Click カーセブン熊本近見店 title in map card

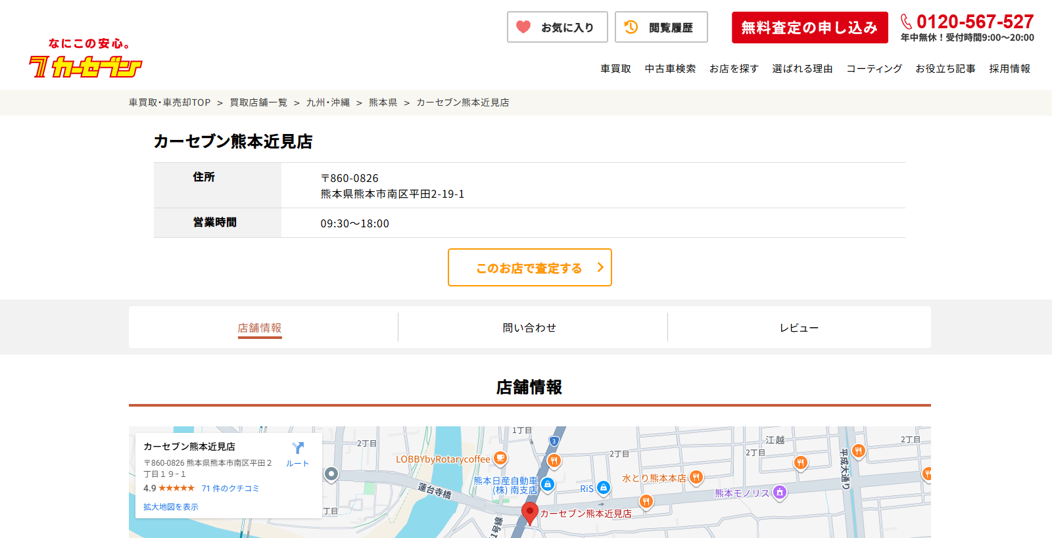(x=189, y=446)
